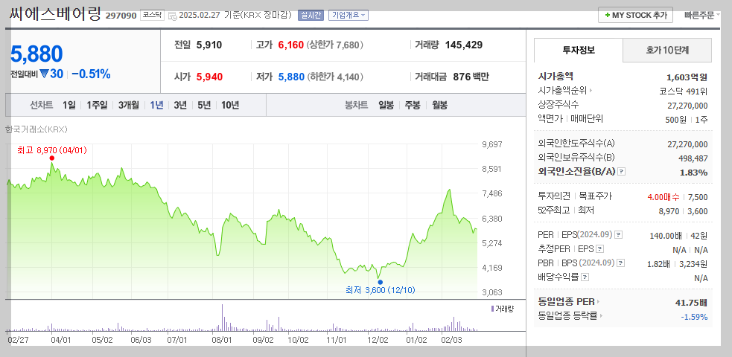
Task: Click help icon next to 추정PER EPS
Action: click(x=600, y=249)
